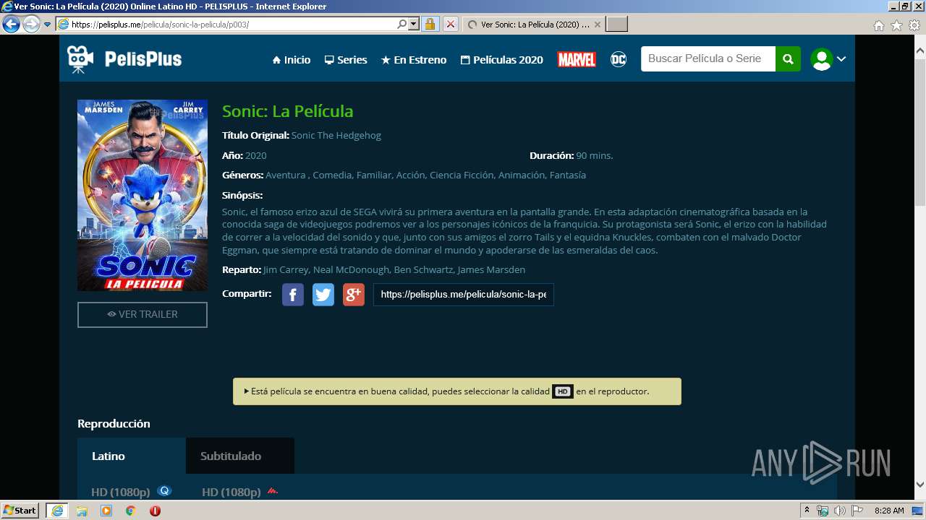Click the stop loading X button
The image size is (926, 520).
pos(450,24)
